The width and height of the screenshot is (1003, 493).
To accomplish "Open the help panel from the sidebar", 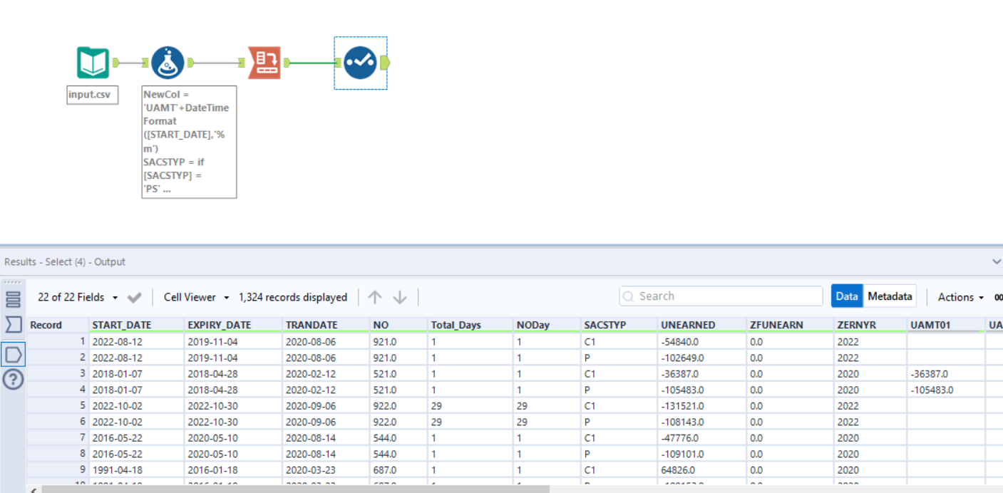I will [x=12, y=379].
